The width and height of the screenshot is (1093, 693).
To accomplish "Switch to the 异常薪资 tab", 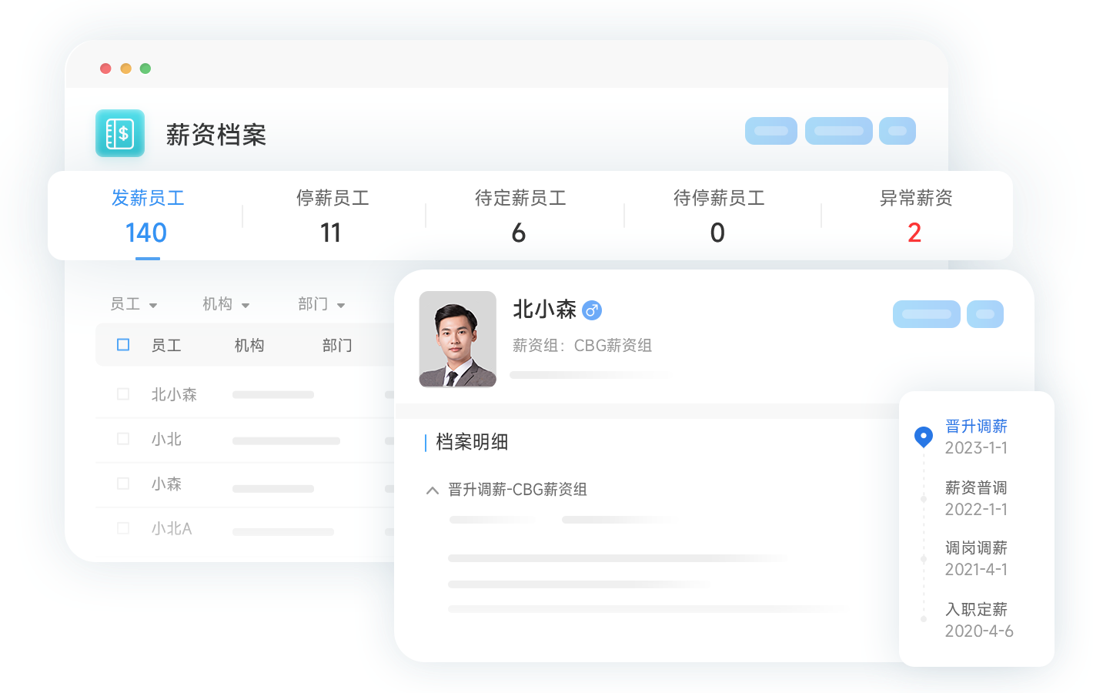I will (x=916, y=216).
